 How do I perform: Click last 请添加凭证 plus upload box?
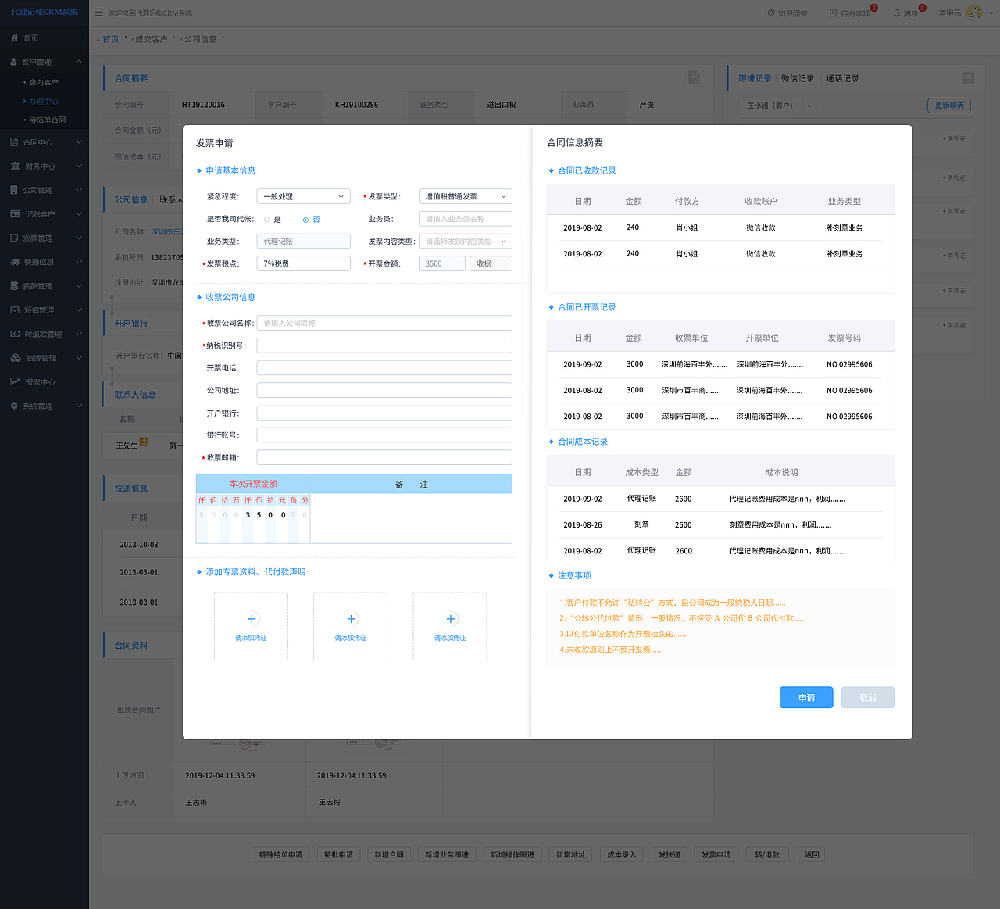tap(450, 626)
